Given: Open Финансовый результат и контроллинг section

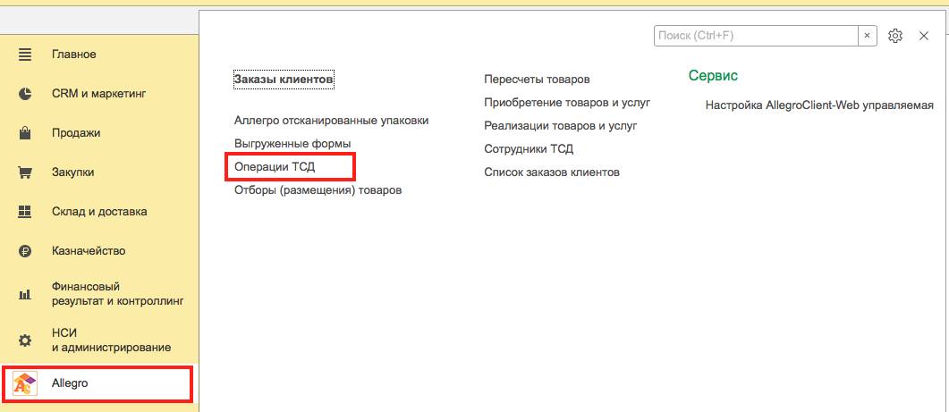Looking at the screenshot, I should (x=117, y=293).
